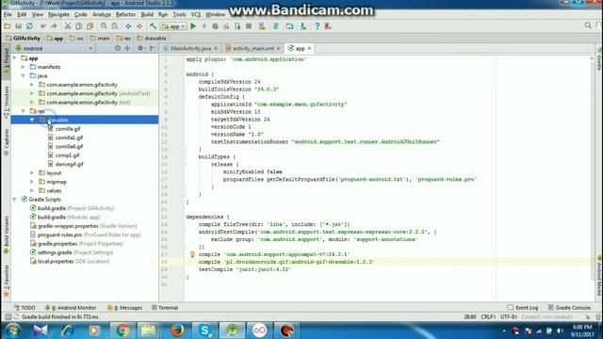Viewport: 603px width, 339px height.
Task: Click the Undo arrow icon
Action: (x=43, y=26)
